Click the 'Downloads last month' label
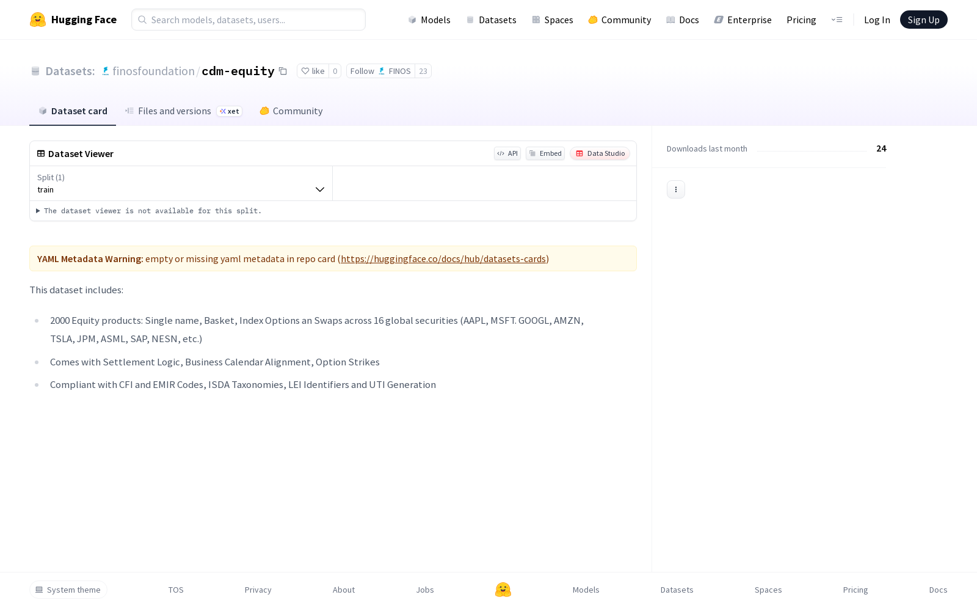Viewport: 977px width, 611px height. point(707,148)
